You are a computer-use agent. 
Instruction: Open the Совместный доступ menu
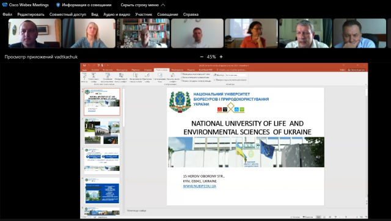click(68, 15)
